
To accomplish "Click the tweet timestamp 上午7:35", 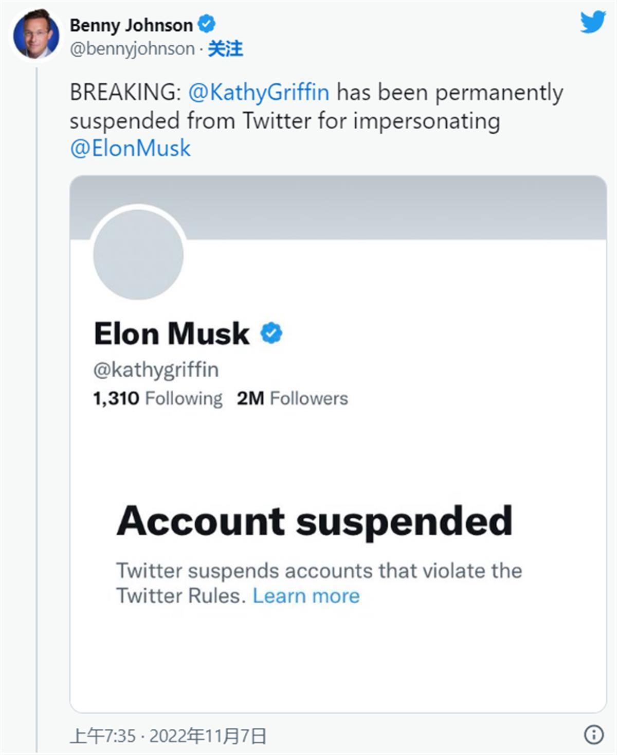I will point(102,736).
